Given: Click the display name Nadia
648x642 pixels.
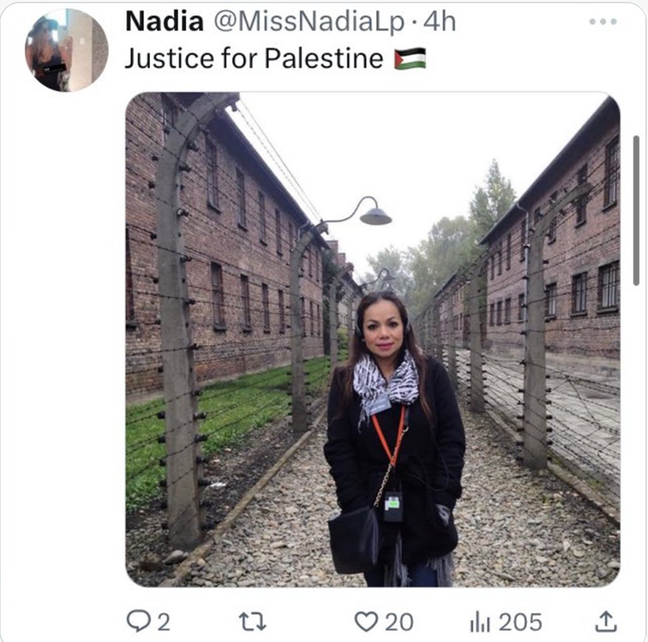Looking at the screenshot, I should point(164,21).
